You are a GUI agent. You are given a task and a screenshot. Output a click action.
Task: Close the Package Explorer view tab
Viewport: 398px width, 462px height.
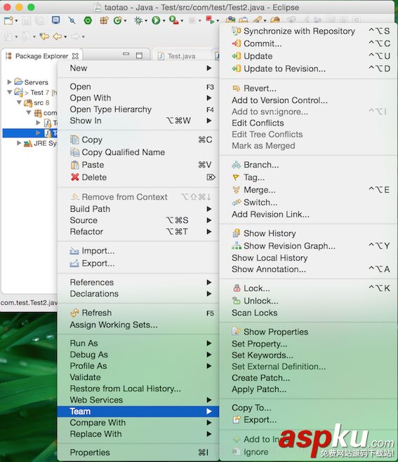point(76,56)
